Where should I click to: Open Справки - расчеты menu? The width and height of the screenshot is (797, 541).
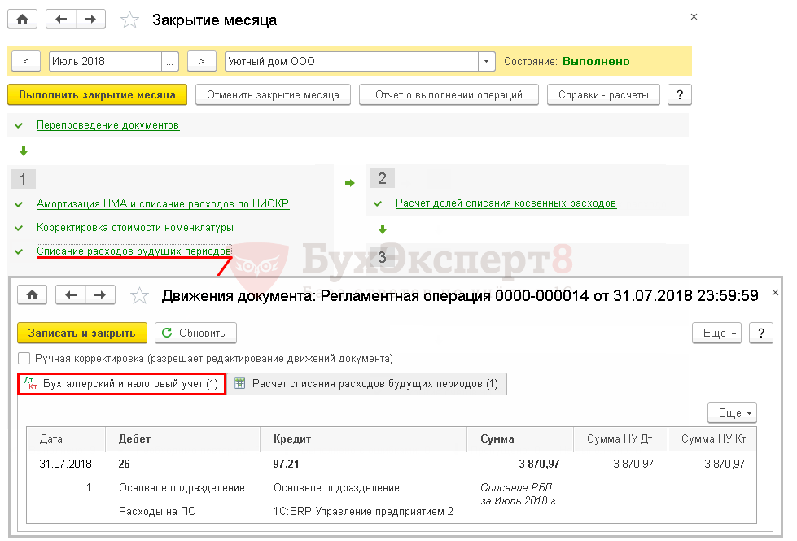click(603, 95)
